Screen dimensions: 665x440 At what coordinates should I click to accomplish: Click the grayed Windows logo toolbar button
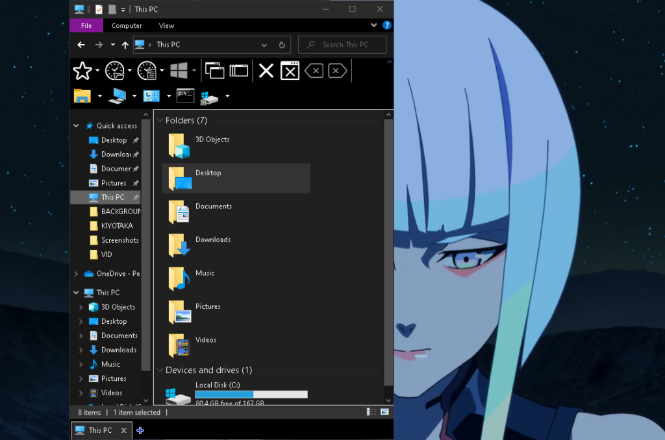(179, 71)
